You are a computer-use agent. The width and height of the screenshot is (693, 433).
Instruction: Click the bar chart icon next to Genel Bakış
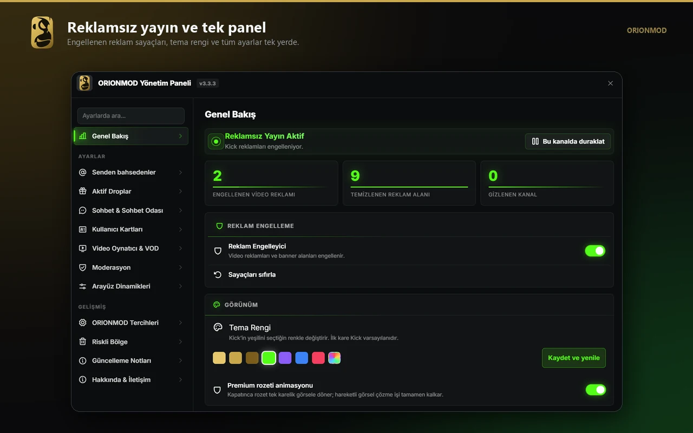coord(83,136)
